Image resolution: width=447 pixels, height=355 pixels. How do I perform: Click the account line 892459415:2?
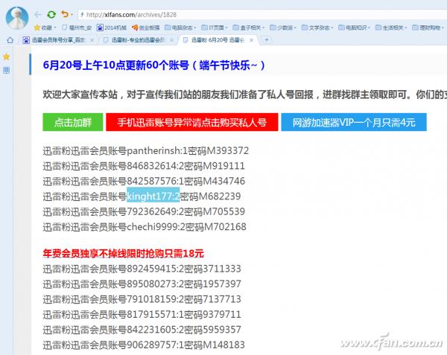tap(142, 269)
